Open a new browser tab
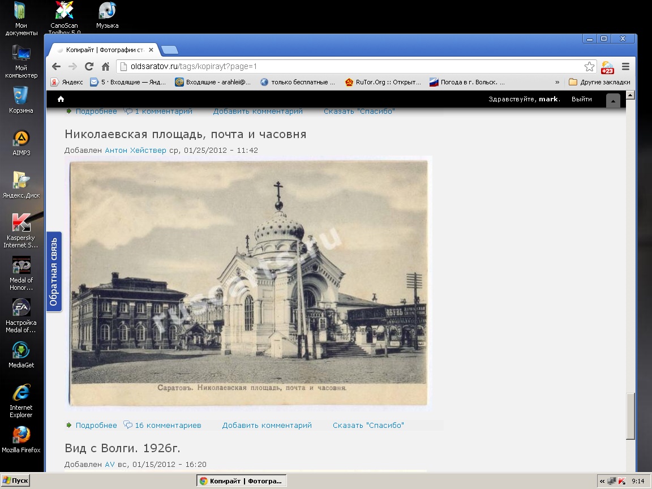Screen dimensions: 652x489 170,50
